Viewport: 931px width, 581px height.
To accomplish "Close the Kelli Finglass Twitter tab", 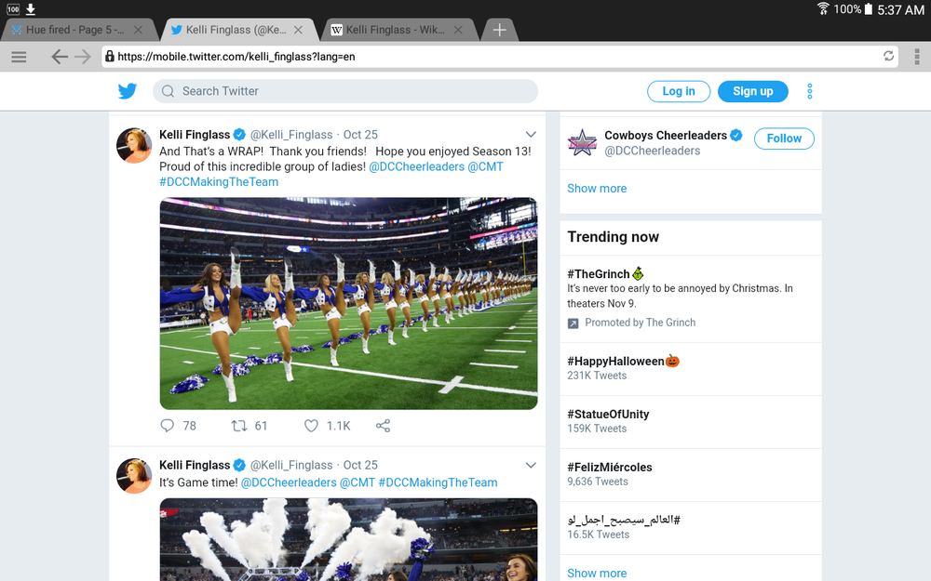I will tap(298, 30).
